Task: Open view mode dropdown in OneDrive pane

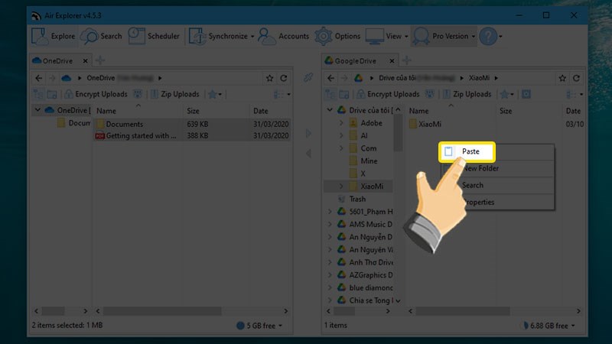Action: (282, 94)
